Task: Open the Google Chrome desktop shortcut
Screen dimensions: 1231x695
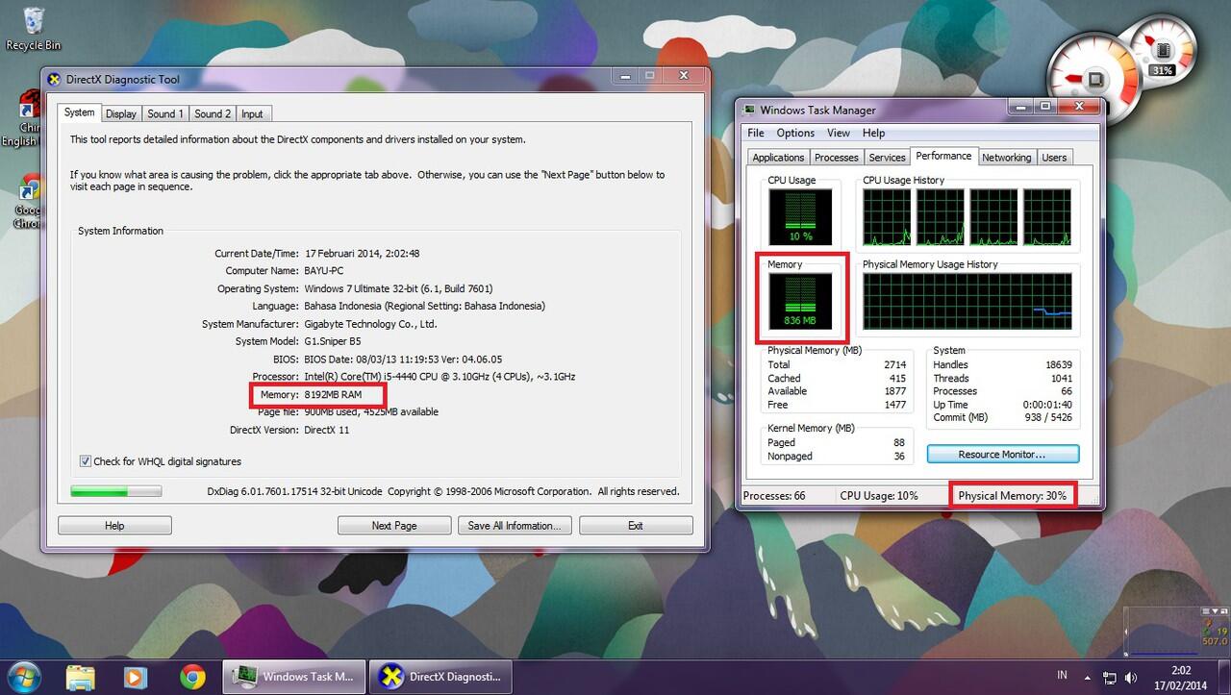Action: click(29, 202)
